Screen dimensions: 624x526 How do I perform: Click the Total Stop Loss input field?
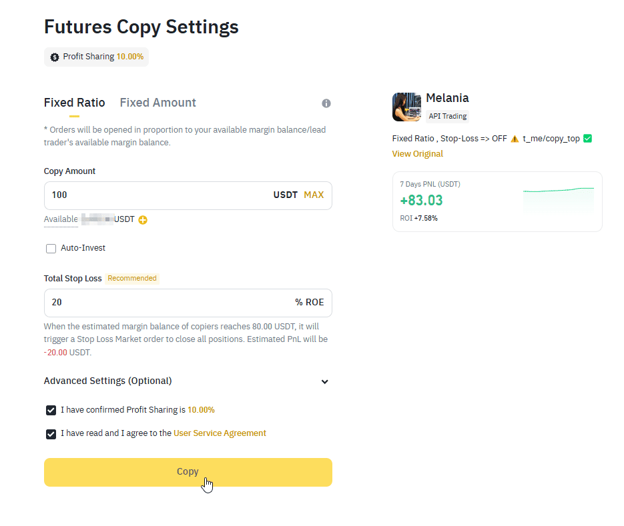(188, 303)
